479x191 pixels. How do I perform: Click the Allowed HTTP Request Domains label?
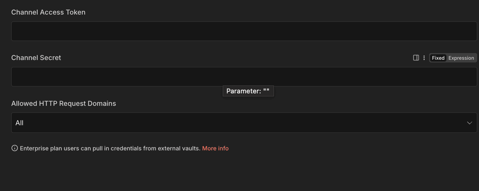(x=64, y=103)
